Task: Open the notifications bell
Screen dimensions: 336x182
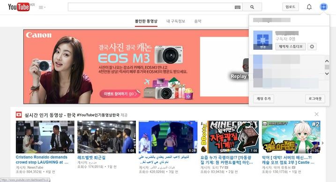Action: coord(309,7)
